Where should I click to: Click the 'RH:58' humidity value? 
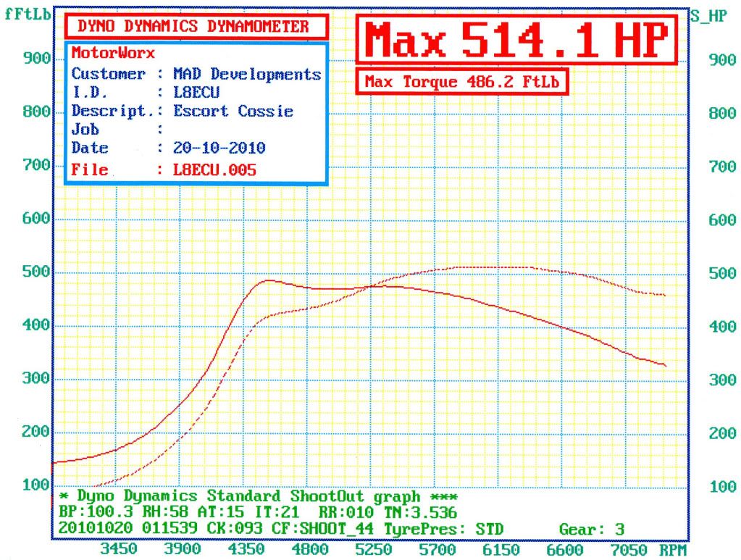[165, 512]
